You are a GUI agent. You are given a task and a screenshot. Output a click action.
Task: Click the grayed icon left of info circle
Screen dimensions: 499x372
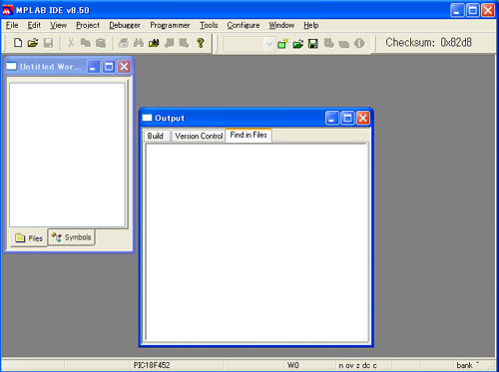click(344, 44)
